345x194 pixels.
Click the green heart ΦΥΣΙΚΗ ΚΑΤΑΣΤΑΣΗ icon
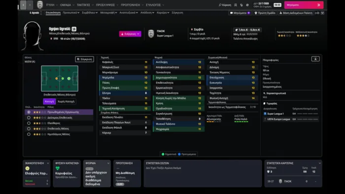pyautogui.click(x=58, y=168)
